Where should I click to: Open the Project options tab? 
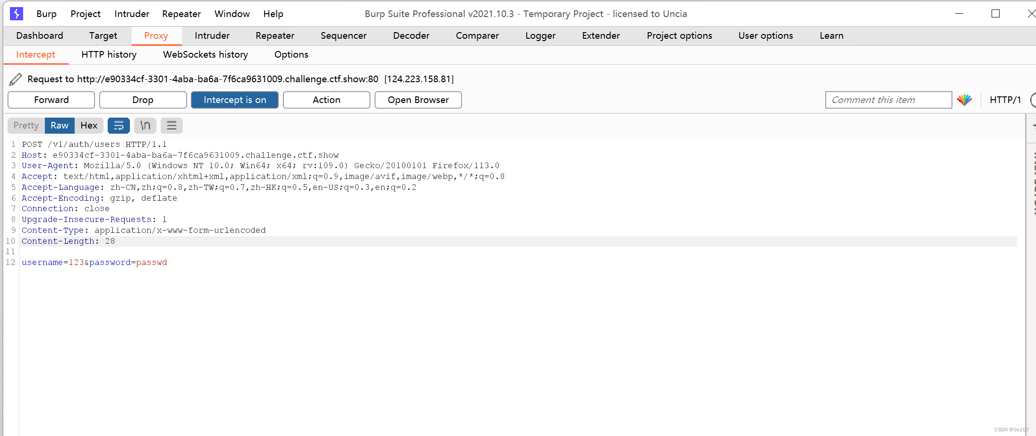coord(679,36)
